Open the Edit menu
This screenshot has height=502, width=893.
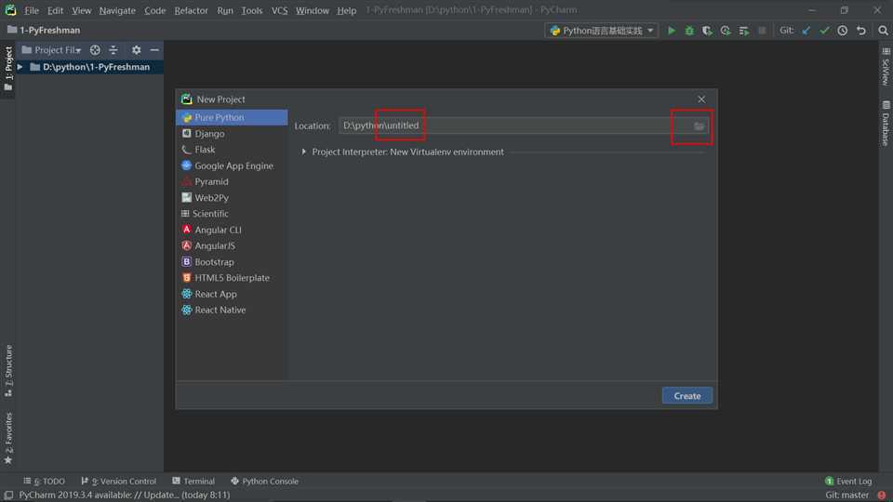pos(55,10)
